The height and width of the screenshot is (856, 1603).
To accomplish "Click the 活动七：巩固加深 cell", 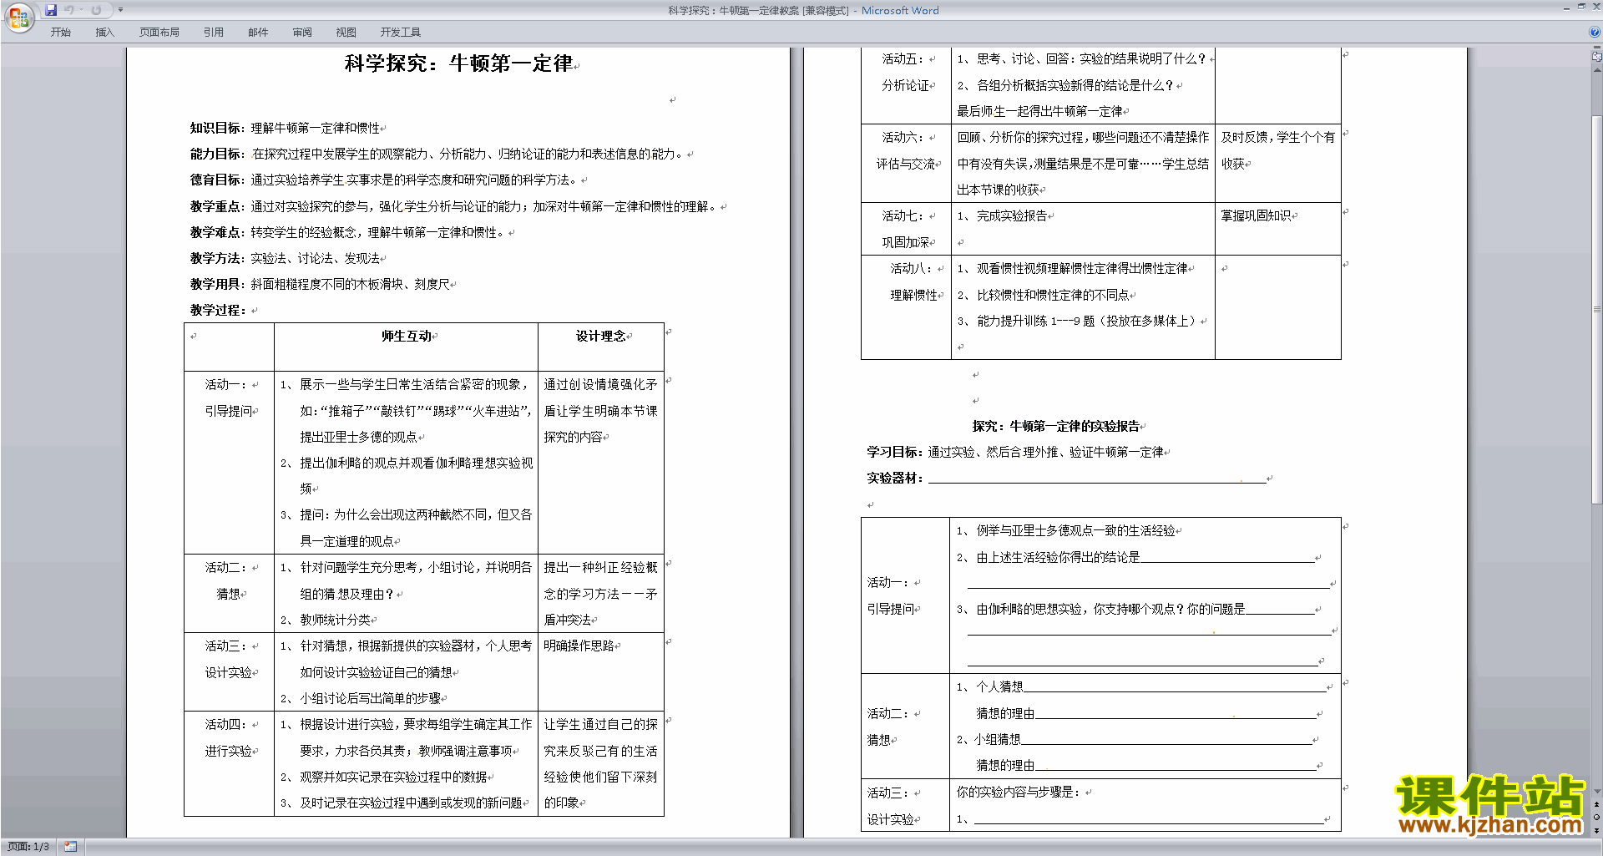I will click(906, 228).
